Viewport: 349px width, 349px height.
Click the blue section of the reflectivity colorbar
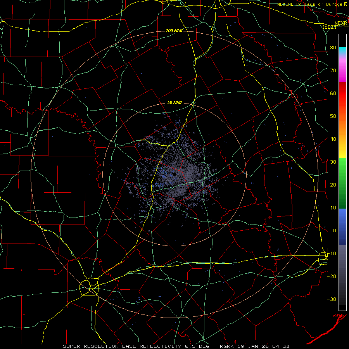[342, 227]
